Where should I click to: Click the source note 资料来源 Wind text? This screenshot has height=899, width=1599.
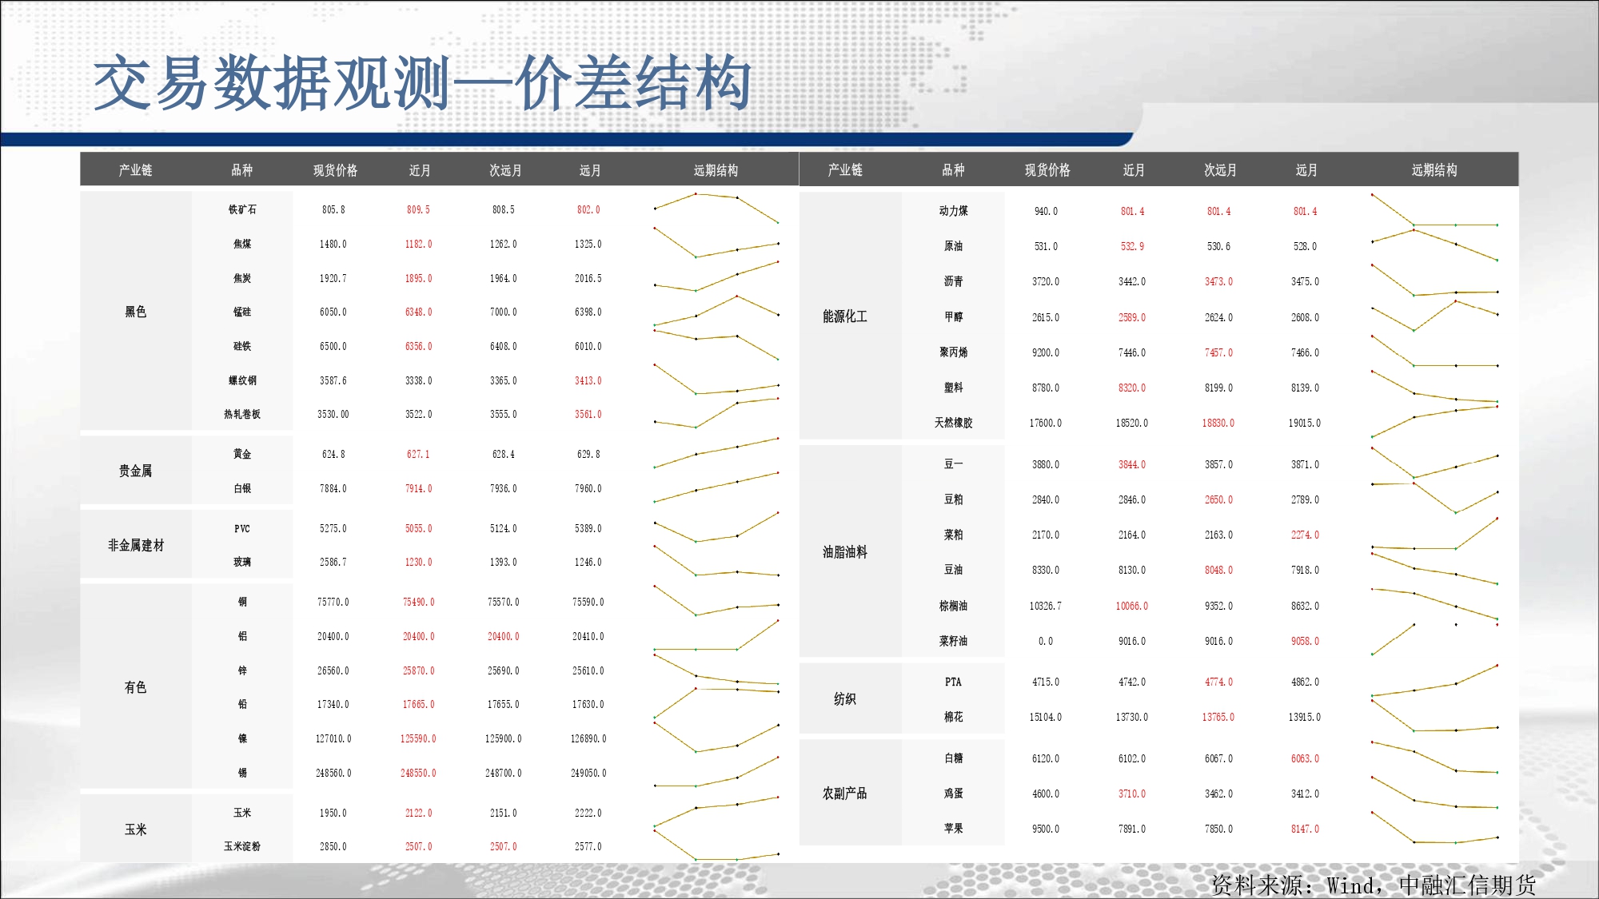pos(1373,885)
